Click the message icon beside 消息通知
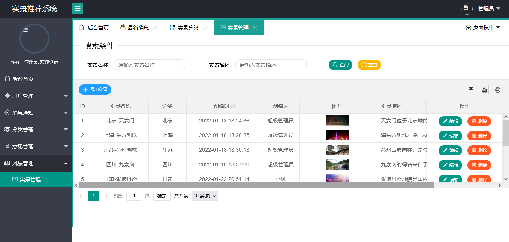Viewport: 509px width, 242px height. [7, 112]
